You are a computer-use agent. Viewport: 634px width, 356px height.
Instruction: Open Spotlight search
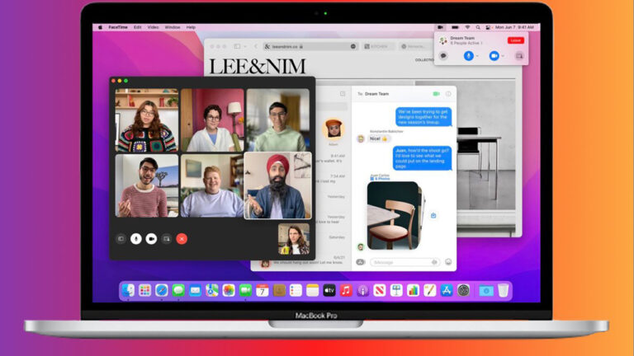[478, 27]
